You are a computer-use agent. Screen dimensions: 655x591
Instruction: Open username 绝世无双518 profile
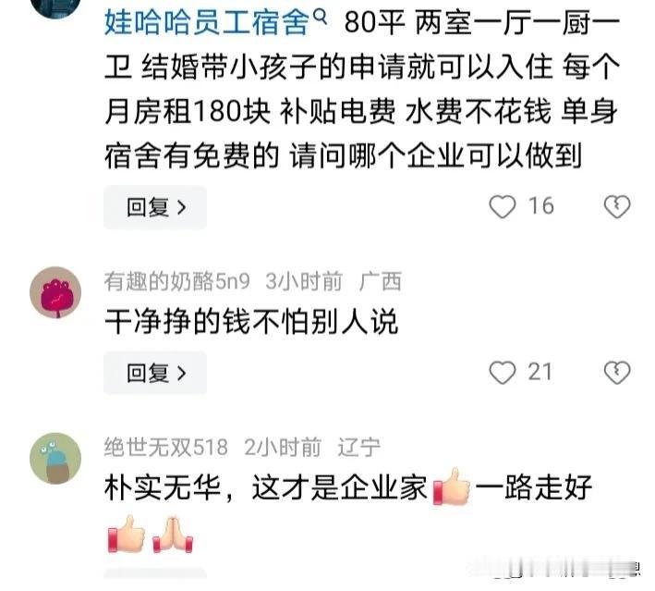coord(166,447)
